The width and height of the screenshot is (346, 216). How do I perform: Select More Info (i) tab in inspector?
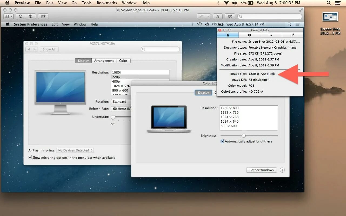click(x=249, y=35)
